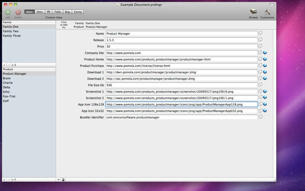
Task: Copy the Release field value
Action: coord(260,40)
